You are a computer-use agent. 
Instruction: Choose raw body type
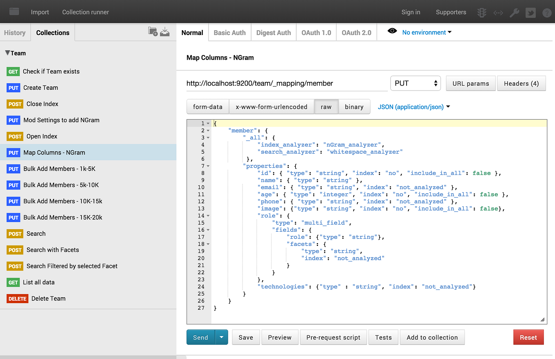326,107
